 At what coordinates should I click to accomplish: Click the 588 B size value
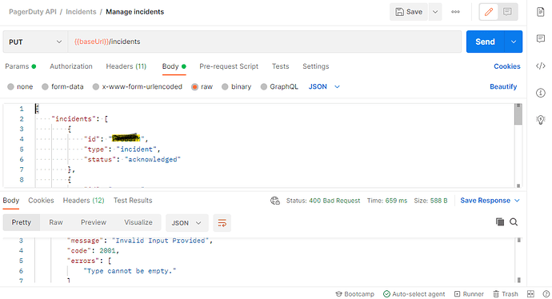point(438,201)
